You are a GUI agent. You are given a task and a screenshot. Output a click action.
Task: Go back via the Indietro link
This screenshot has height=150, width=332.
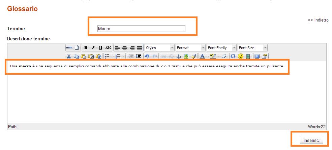(318, 20)
